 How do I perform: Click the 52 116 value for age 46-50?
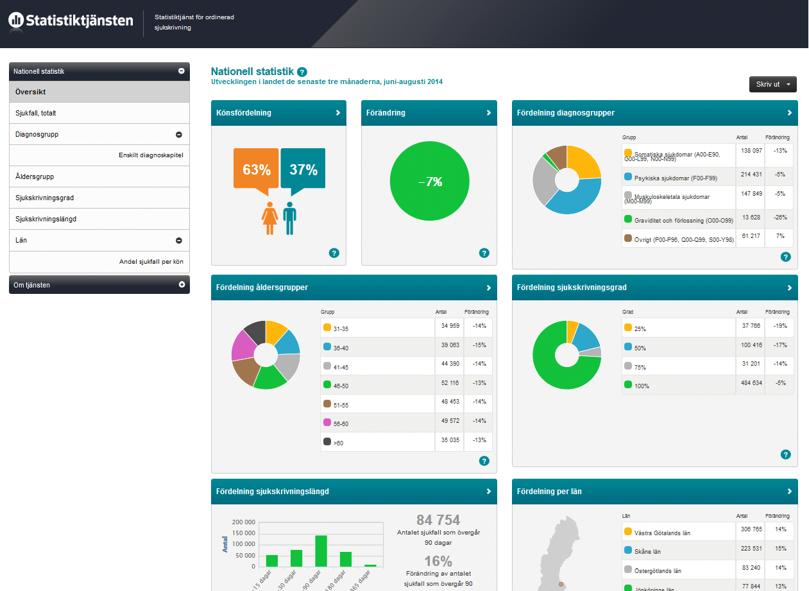pos(450,383)
